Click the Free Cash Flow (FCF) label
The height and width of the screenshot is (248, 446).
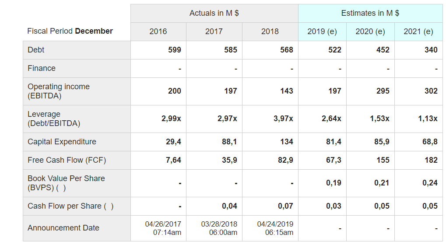(67, 160)
